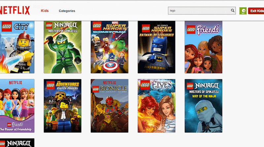Open Bionicle The Journey to One

pos(110,106)
